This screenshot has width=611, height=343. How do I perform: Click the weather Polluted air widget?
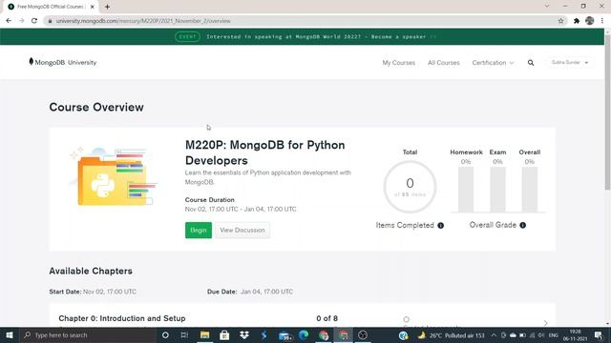click(451, 335)
